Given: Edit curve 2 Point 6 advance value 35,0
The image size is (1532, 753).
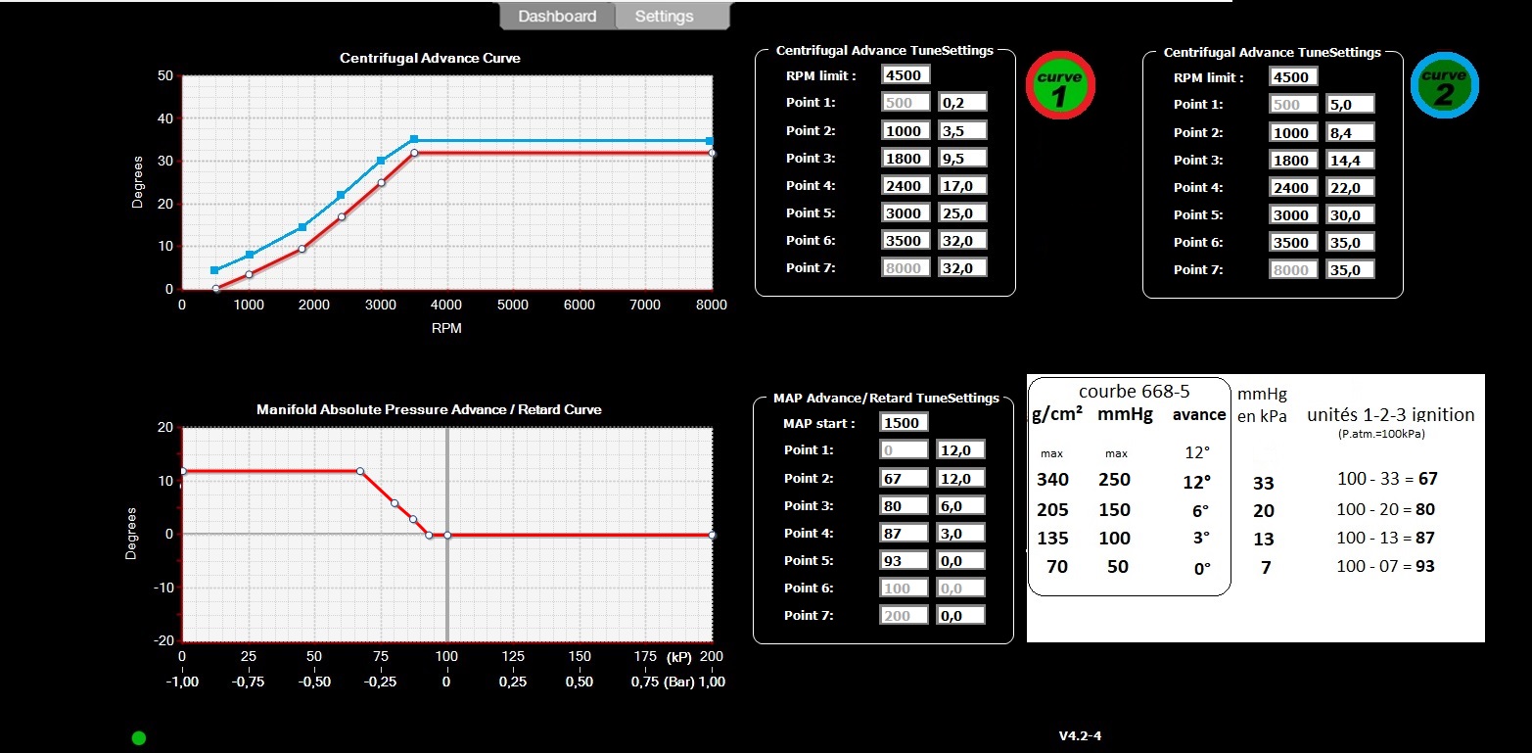Looking at the screenshot, I should coord(1350,242).
